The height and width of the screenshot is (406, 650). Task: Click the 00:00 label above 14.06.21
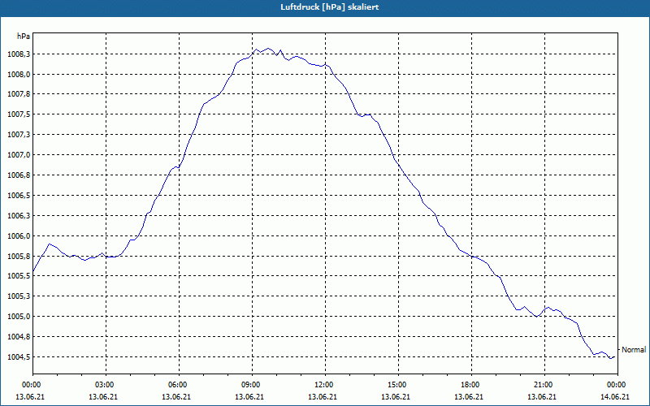(617, 384)
